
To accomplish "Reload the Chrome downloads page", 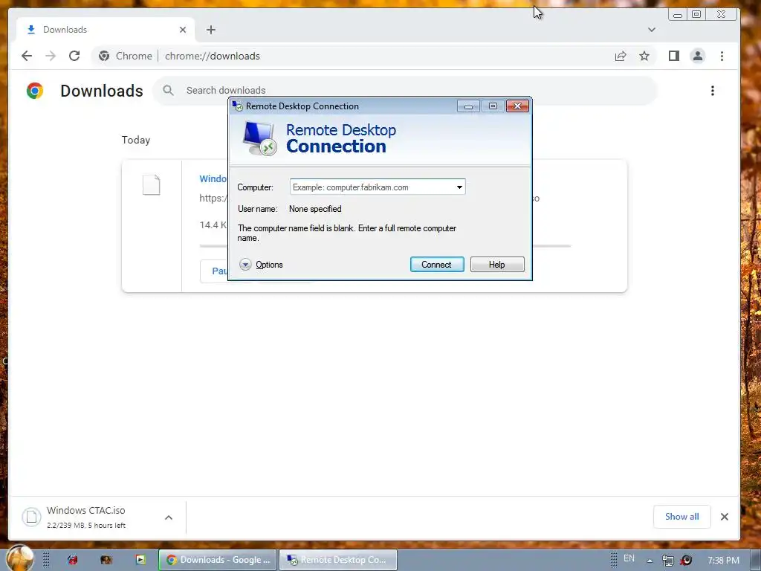I will point(74,56).
